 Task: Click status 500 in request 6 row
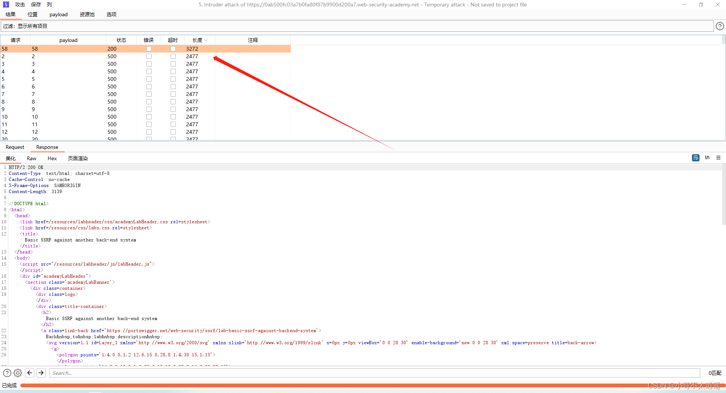click(x=112, y=87)
